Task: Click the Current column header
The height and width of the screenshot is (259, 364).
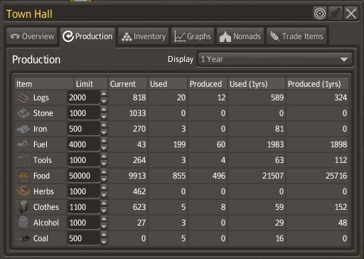Action: point(128,84)
